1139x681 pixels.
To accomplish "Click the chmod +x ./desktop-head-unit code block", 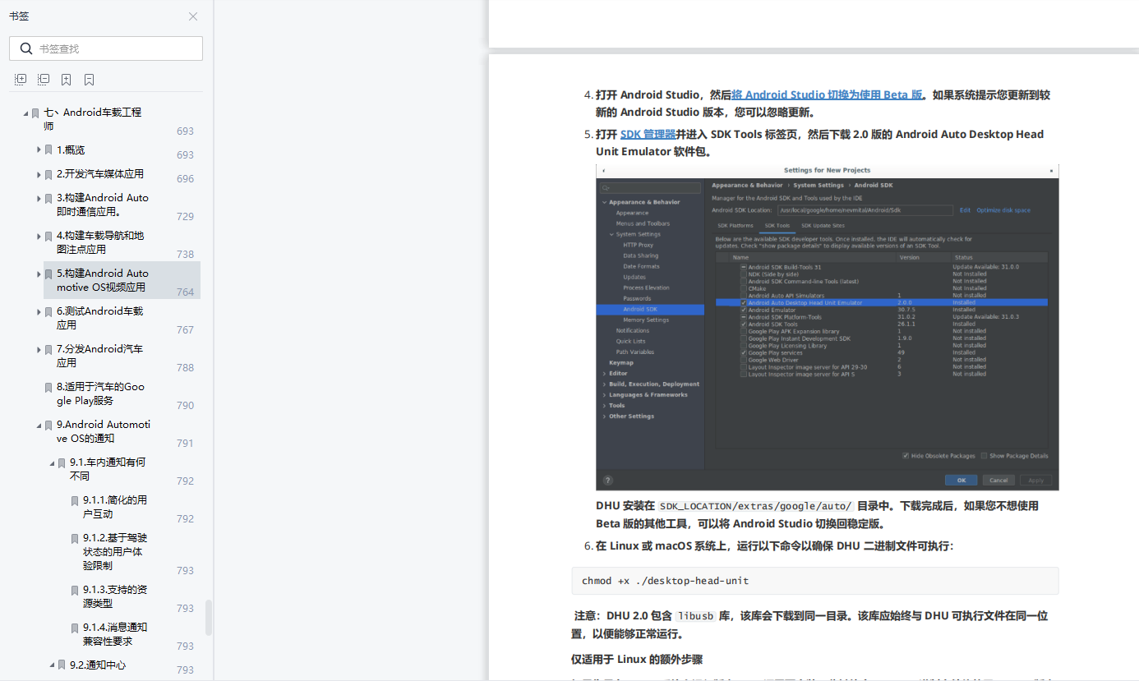I will click(815, 581).
